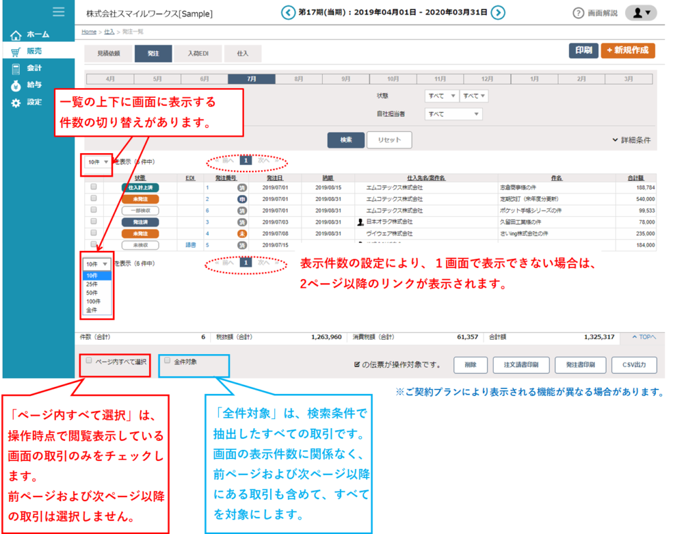
Task: Open the 画面解説 help icon
Action: pyautogui.click(x=578, y=13)
